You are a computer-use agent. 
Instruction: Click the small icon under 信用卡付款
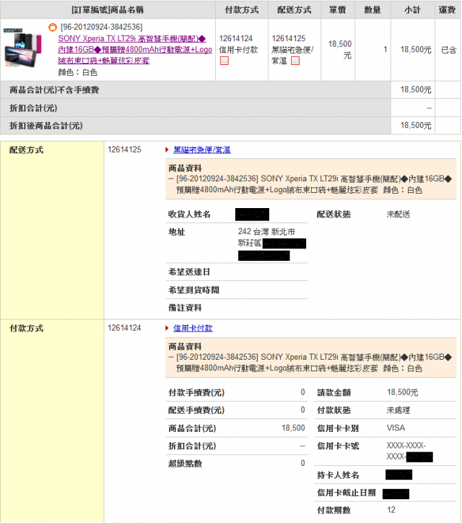(x=225, y=61)
